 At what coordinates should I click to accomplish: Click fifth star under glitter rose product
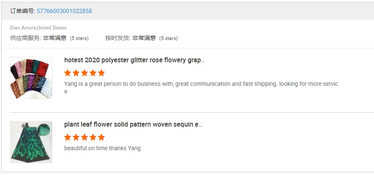coord(101,73)
